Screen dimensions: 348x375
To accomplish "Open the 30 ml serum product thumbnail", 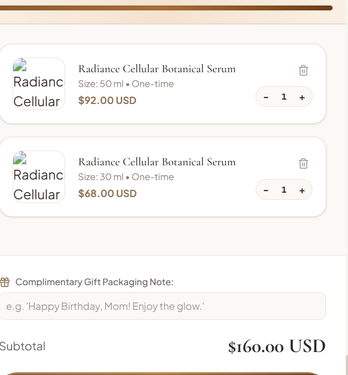I will [x=39, y=177].
